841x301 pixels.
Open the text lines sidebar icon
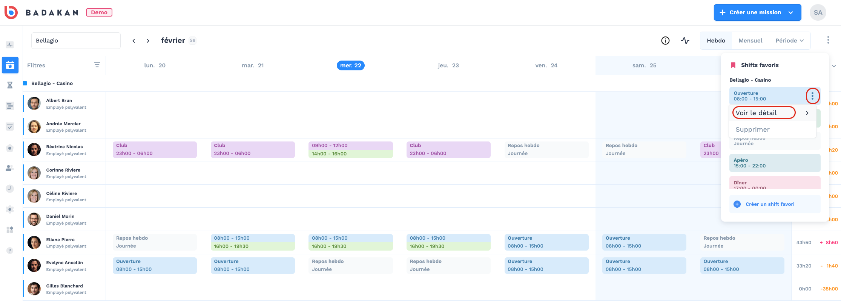pyautogui.click(x=10, y=106)
